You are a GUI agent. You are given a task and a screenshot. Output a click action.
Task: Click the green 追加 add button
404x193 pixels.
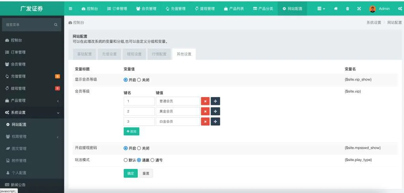[x=131, y=131]
